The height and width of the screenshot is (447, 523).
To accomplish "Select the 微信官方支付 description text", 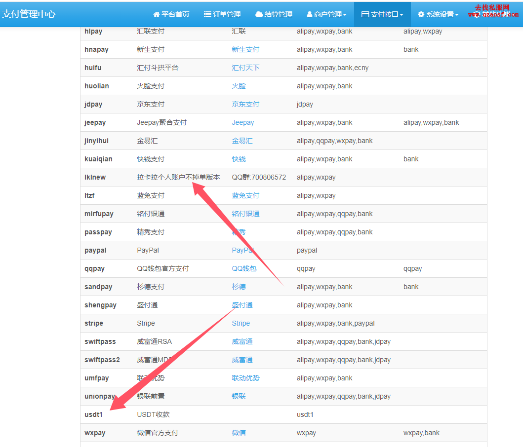I will click(x=158, y=433).
